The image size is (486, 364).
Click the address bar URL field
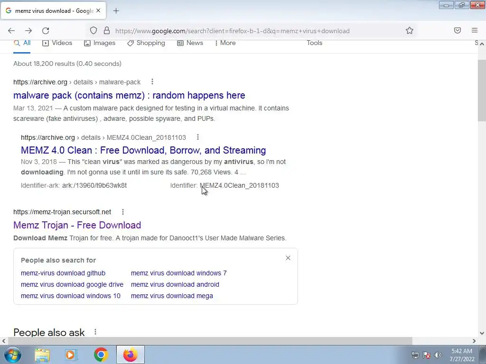233,31
